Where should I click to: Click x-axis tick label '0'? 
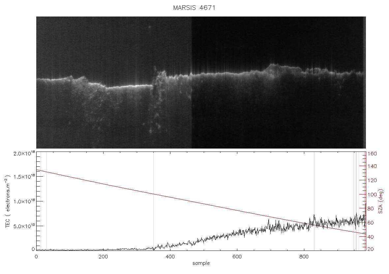click(x=37, y=257)
